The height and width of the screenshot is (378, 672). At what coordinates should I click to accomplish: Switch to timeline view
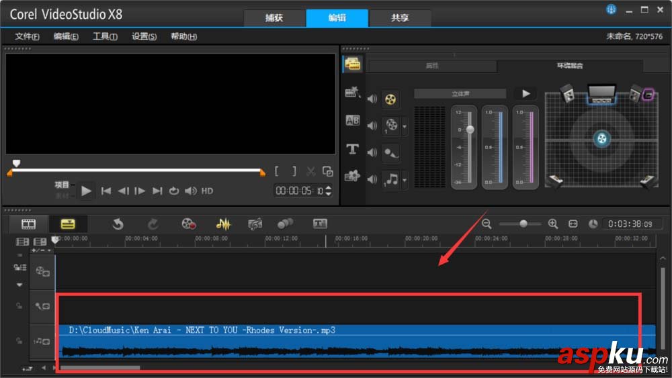[x=68, y=224]
